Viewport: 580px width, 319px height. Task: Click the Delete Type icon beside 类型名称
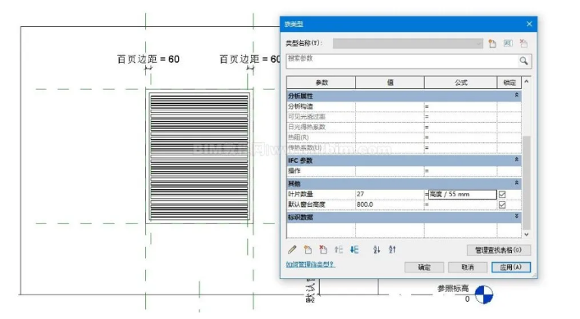[523, 43]
